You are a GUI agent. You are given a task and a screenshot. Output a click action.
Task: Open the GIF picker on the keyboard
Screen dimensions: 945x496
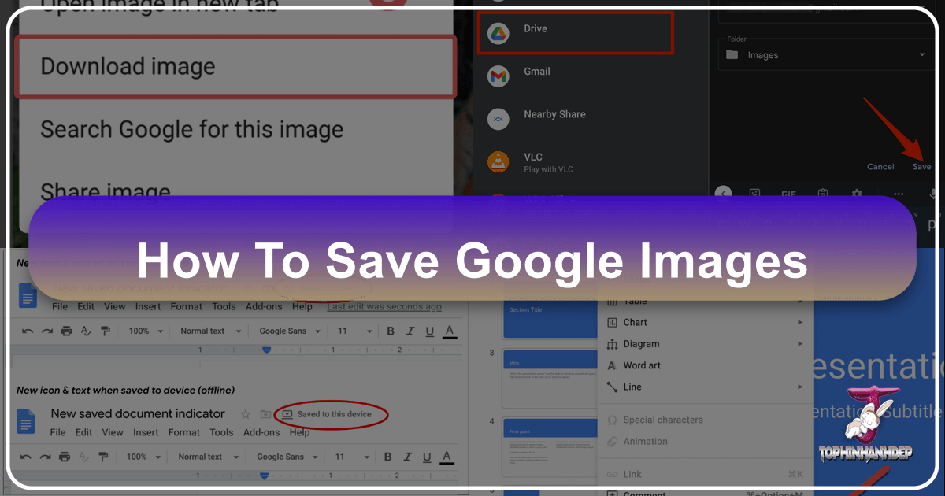[788, 194]
